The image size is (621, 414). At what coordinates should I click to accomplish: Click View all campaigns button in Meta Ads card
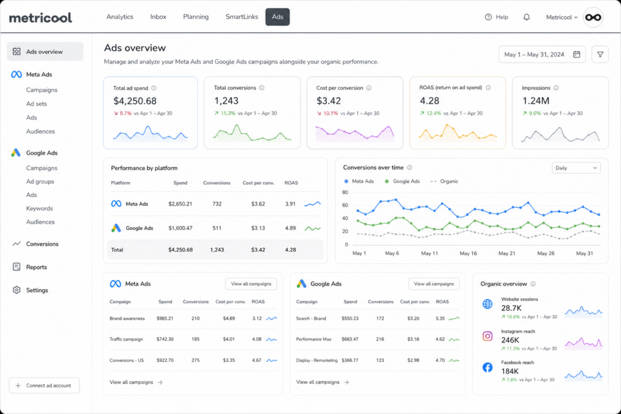[x=251, y=284]
